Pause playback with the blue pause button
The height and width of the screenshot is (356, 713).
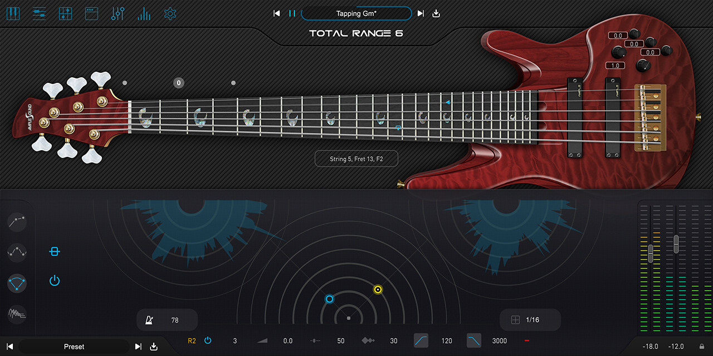point(292,13)
